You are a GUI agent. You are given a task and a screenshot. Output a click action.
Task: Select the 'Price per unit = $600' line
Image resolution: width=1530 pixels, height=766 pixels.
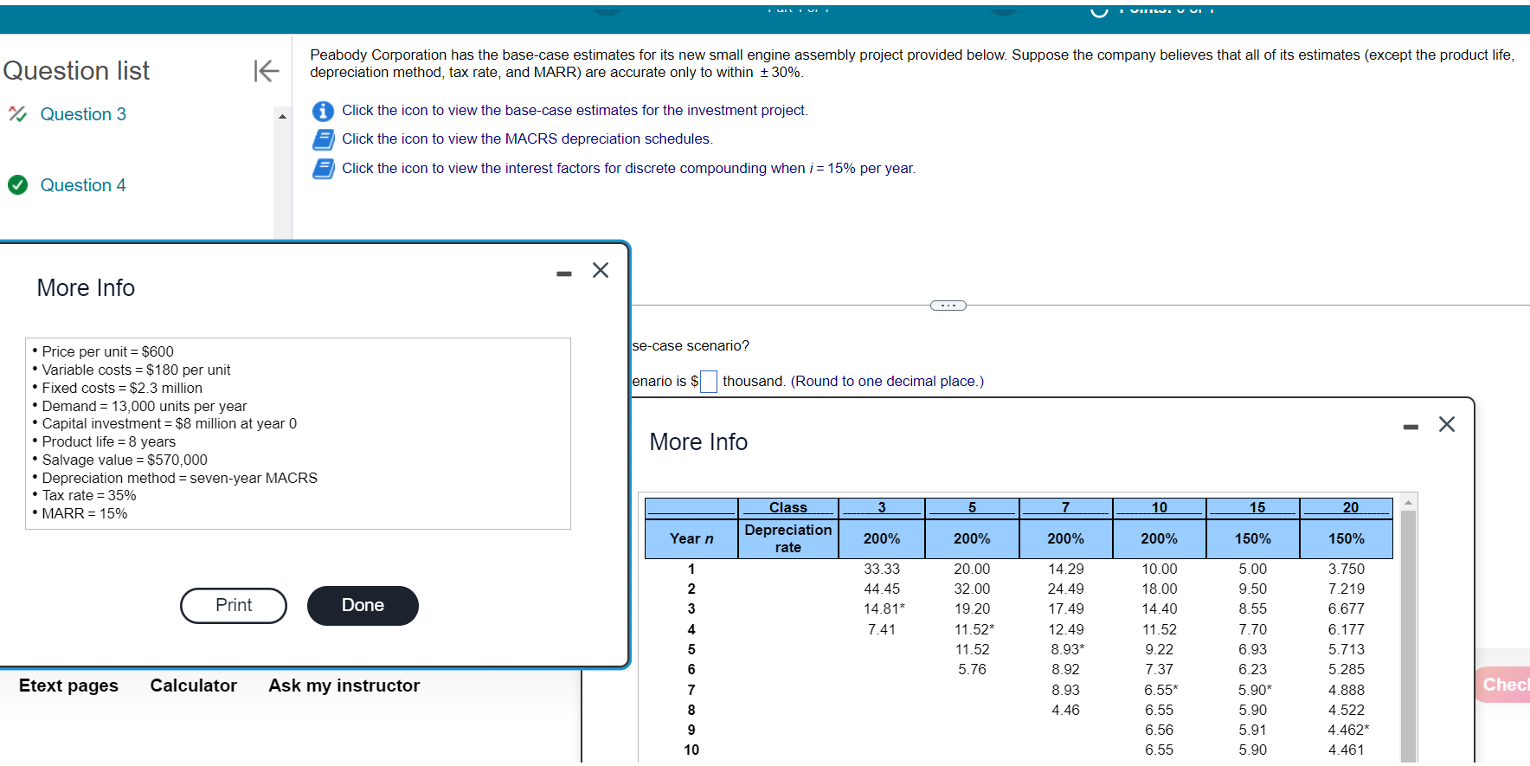point(108,351)
